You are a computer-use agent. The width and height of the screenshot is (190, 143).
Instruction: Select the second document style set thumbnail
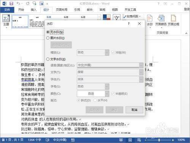click(x=37, y=21)
